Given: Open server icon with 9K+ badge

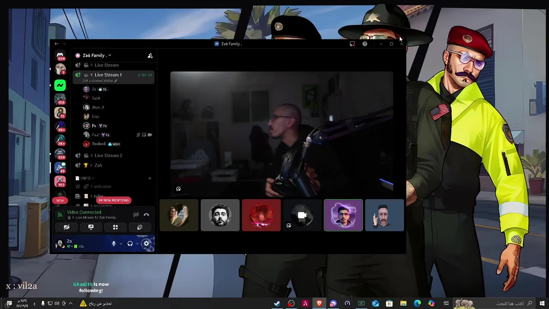Looking at the screenshot, I should pyautogui.click(x=60, y=126).
